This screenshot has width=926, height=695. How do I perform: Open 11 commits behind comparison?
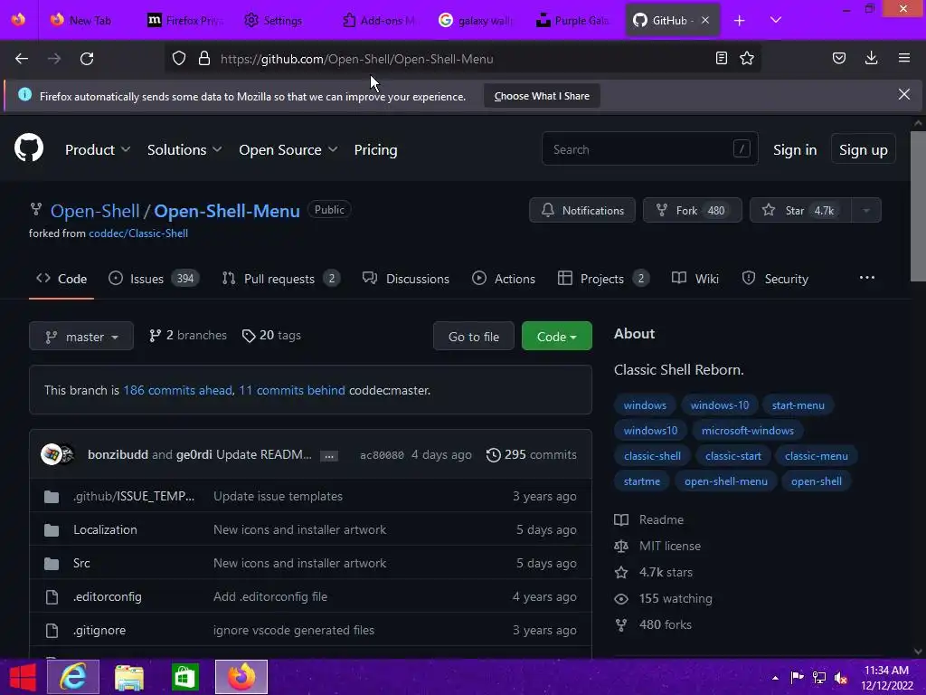[292, 391]
